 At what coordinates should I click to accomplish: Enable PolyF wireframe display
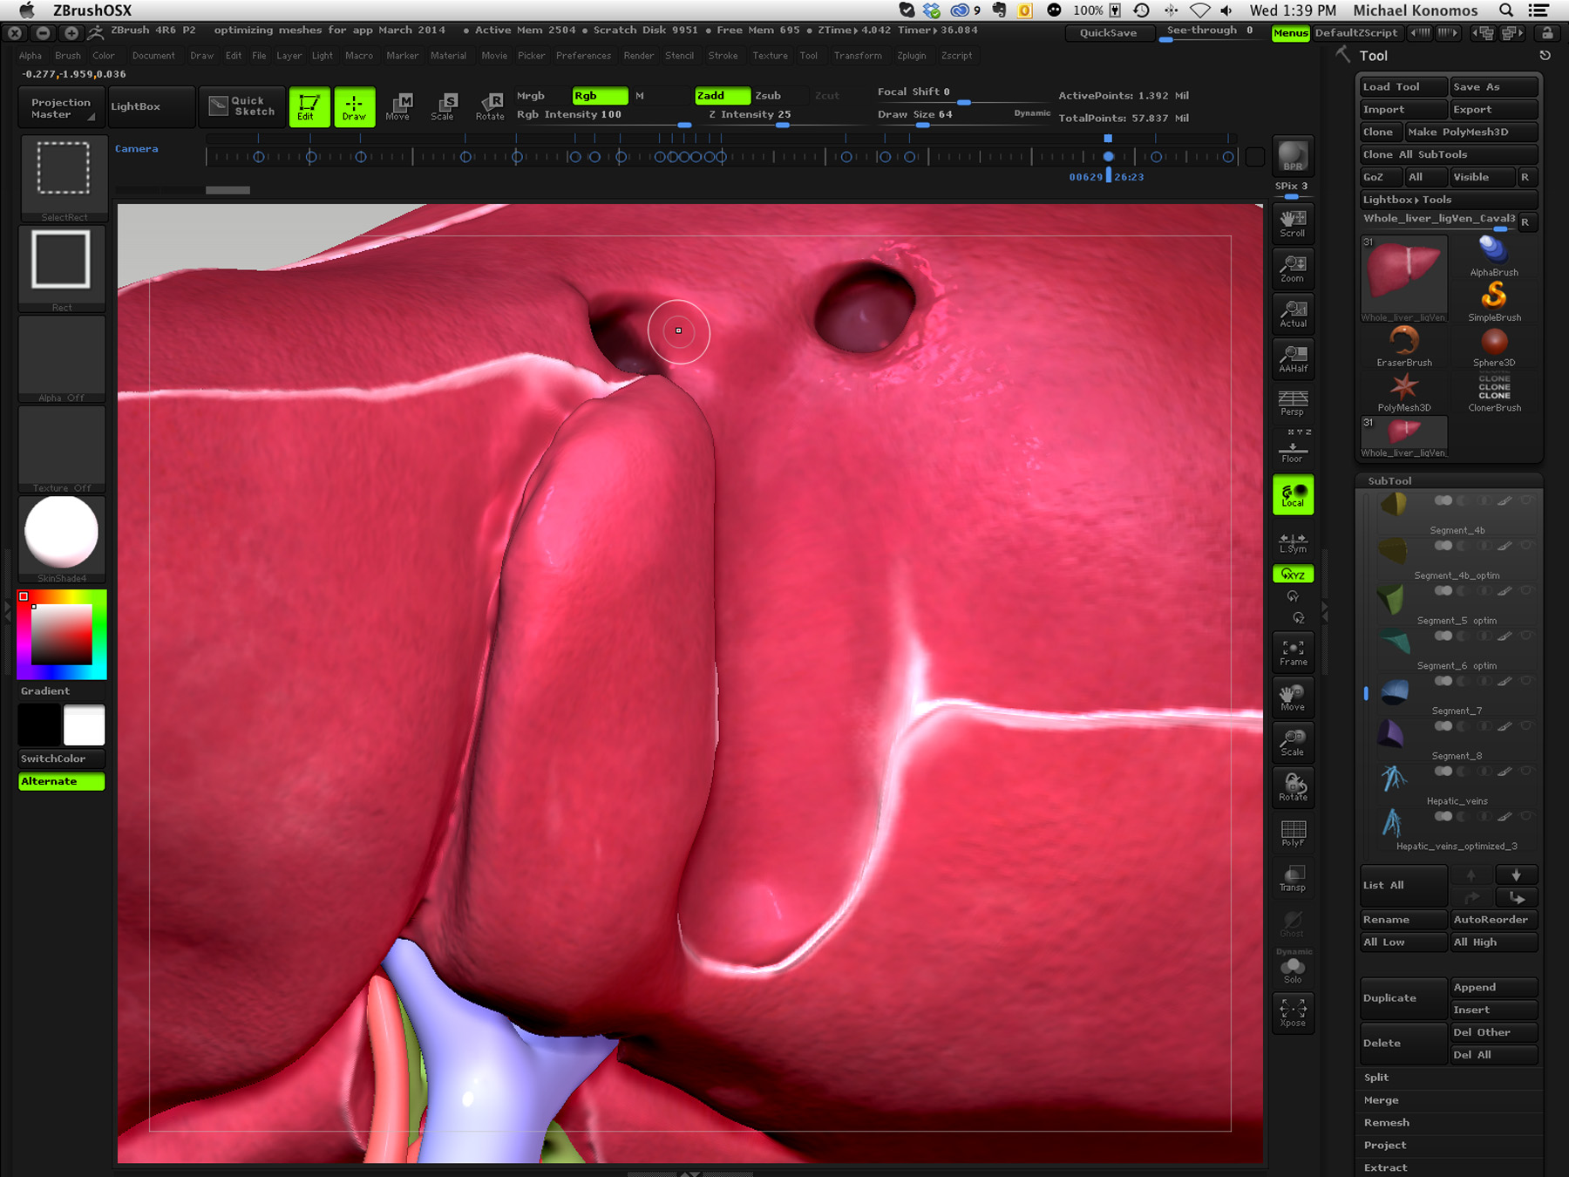[x=1293, y=833]
